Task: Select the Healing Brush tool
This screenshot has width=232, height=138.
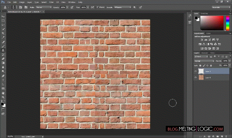Action: (x=3, y=42)
